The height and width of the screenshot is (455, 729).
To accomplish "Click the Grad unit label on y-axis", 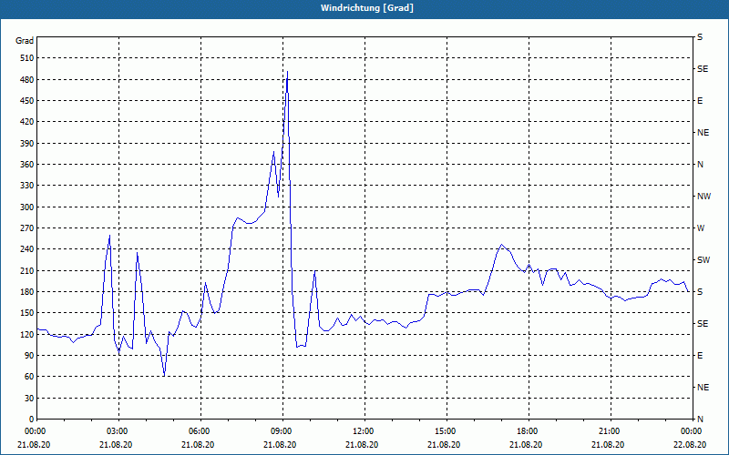I will pyautogui.click(x=25, y=41).
